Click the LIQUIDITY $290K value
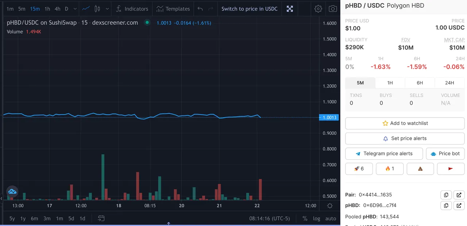The height and width of the screenshot is (226, 467). pyautogui.click(x=355, y=47)
